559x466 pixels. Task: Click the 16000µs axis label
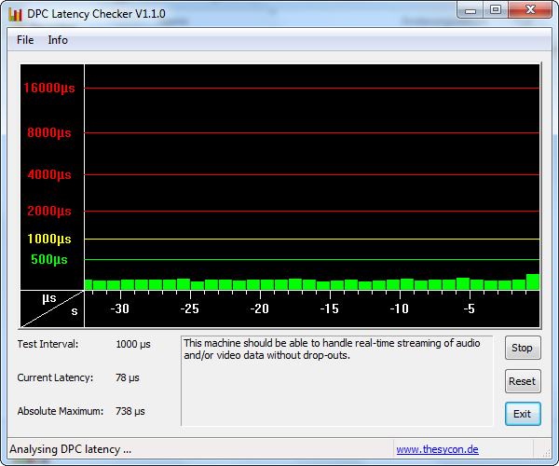point(49,88)
